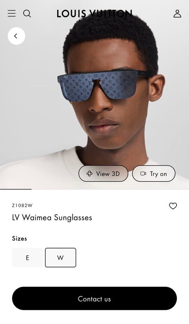Screen dimensions: 189x324
Task: Start the virtual Try on feature
Action: [154, 173]
